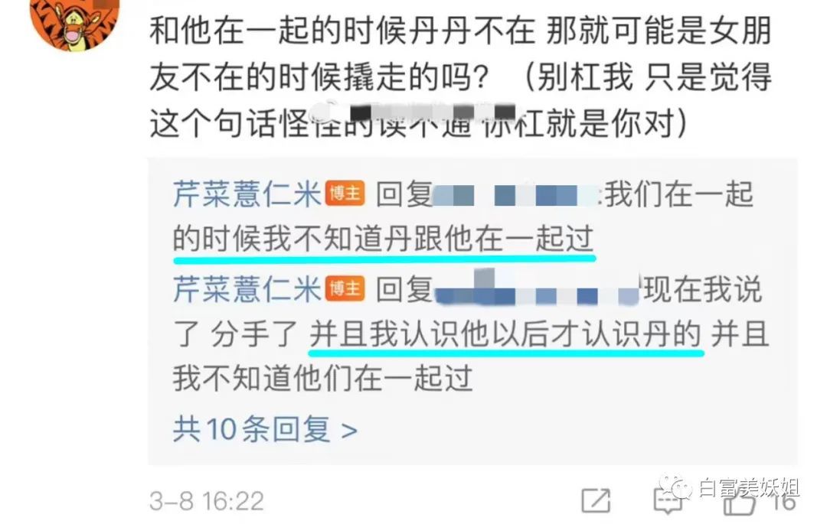
Task: Tap underlined reply 的时候我不知道丹跟他在一起过
Action: coord(384,239)
